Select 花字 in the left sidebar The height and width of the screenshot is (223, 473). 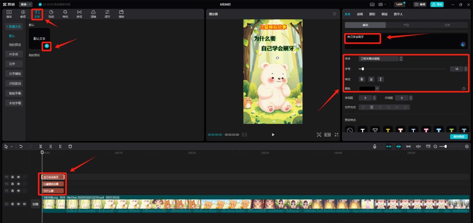coord(14,64)
